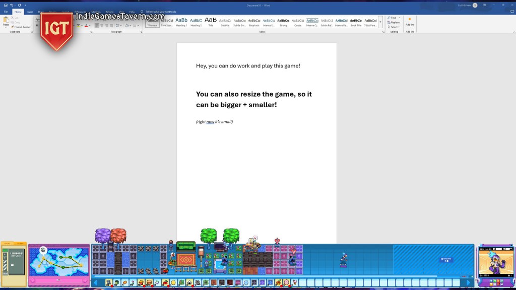The image size is (516, 290).
Task: Open the File tab
Action: [x=6, y=12]
